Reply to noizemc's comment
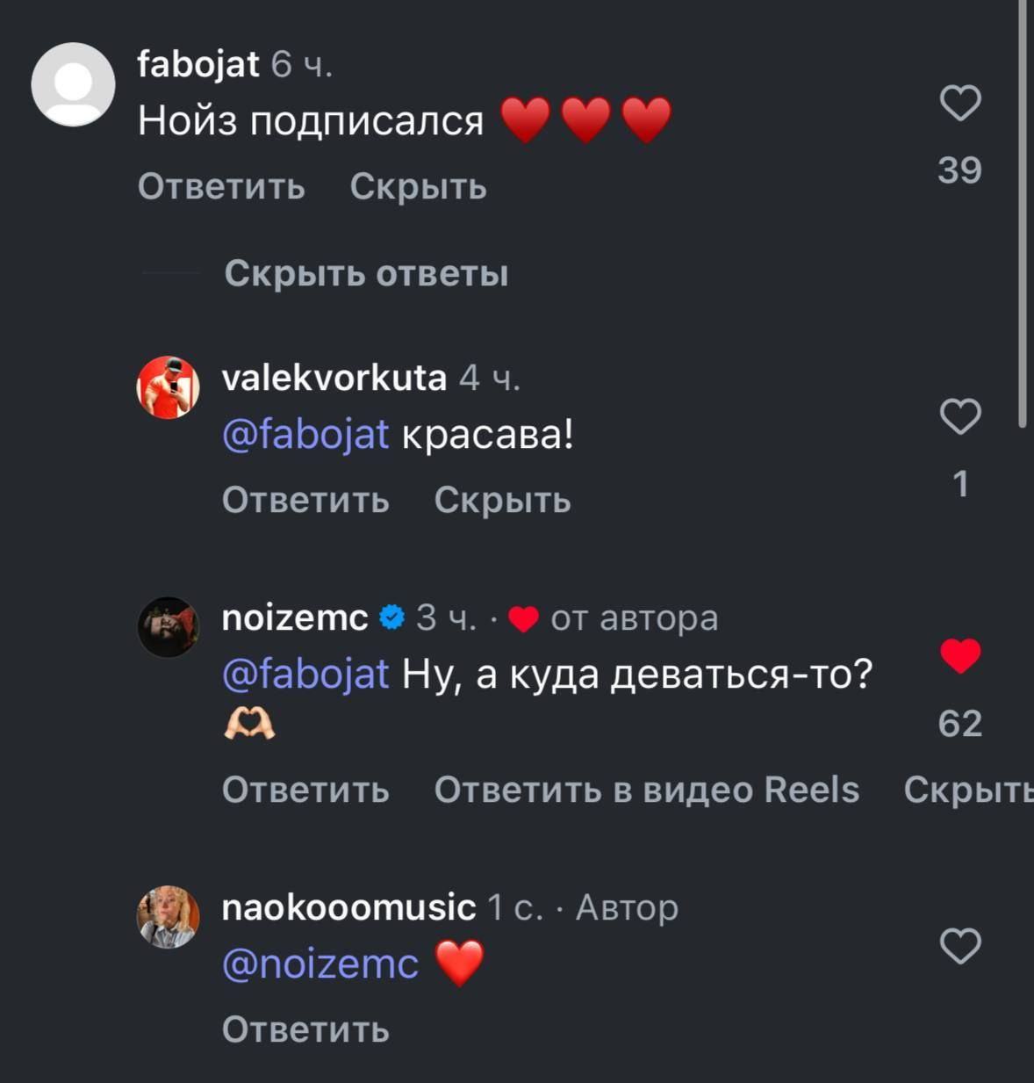Image resolution: width=1034 pixels, height=1083 pixels. point(305,790)
